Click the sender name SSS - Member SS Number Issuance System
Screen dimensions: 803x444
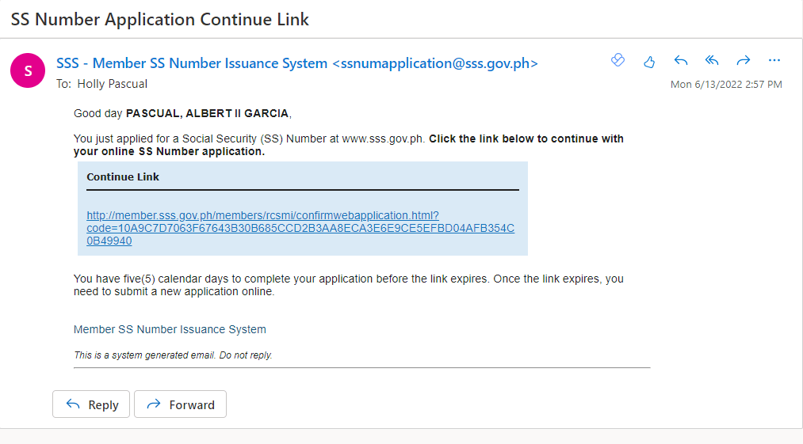[192, 63]
